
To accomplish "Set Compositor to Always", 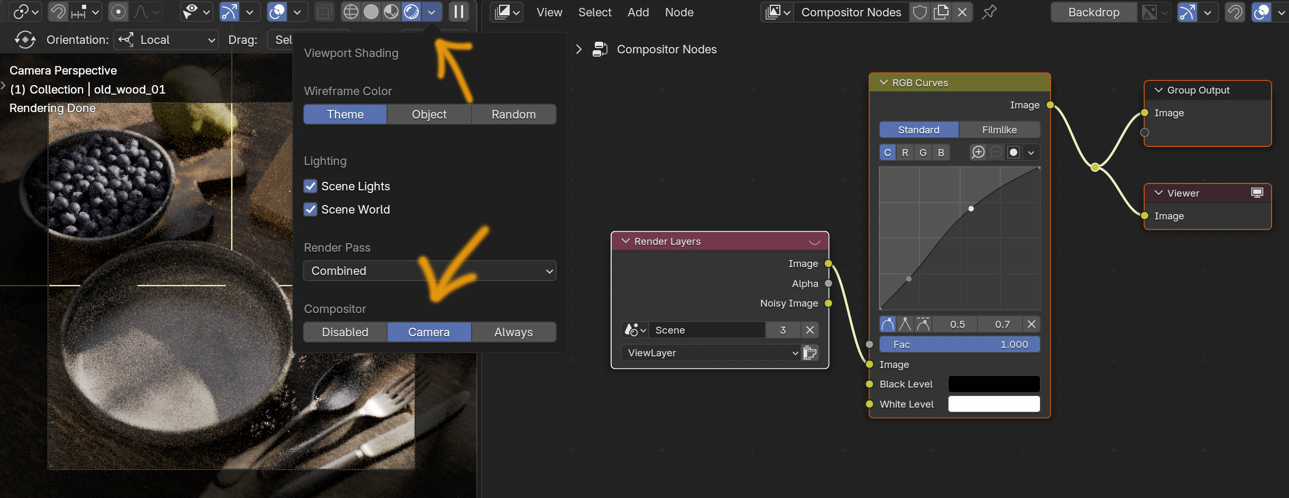I will 512,332.
